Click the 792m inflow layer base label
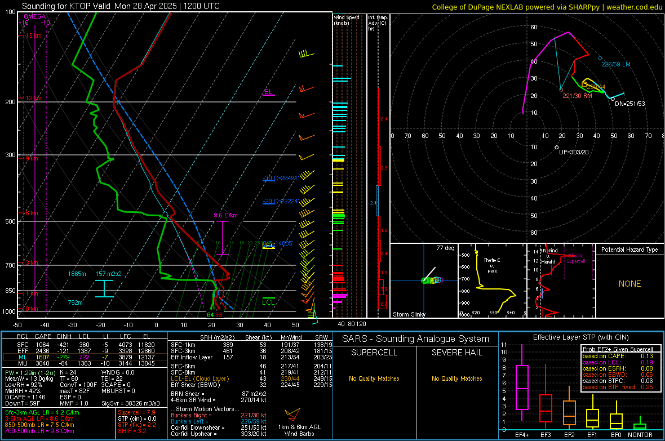 click(75, 303)
